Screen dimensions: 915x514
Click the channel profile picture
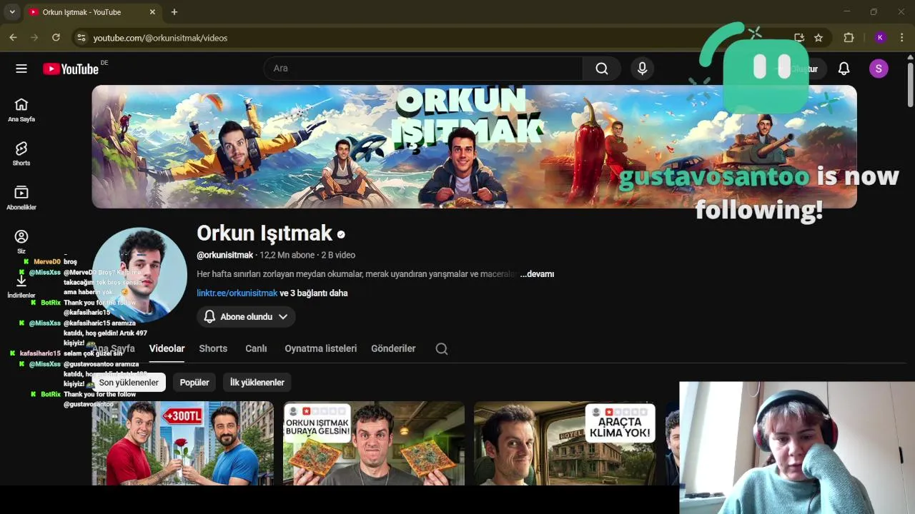click(x=140, y=275)
